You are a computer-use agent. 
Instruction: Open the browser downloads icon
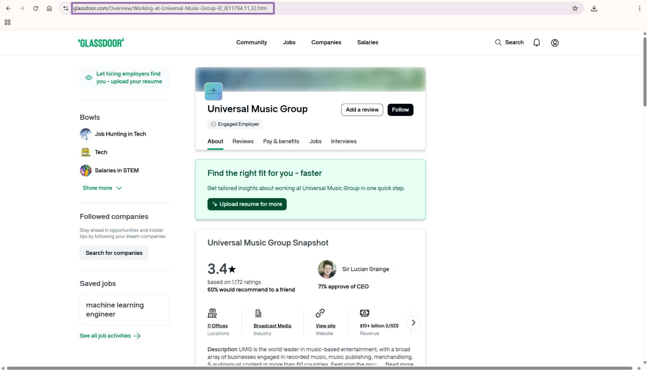[x=594, y=8]
